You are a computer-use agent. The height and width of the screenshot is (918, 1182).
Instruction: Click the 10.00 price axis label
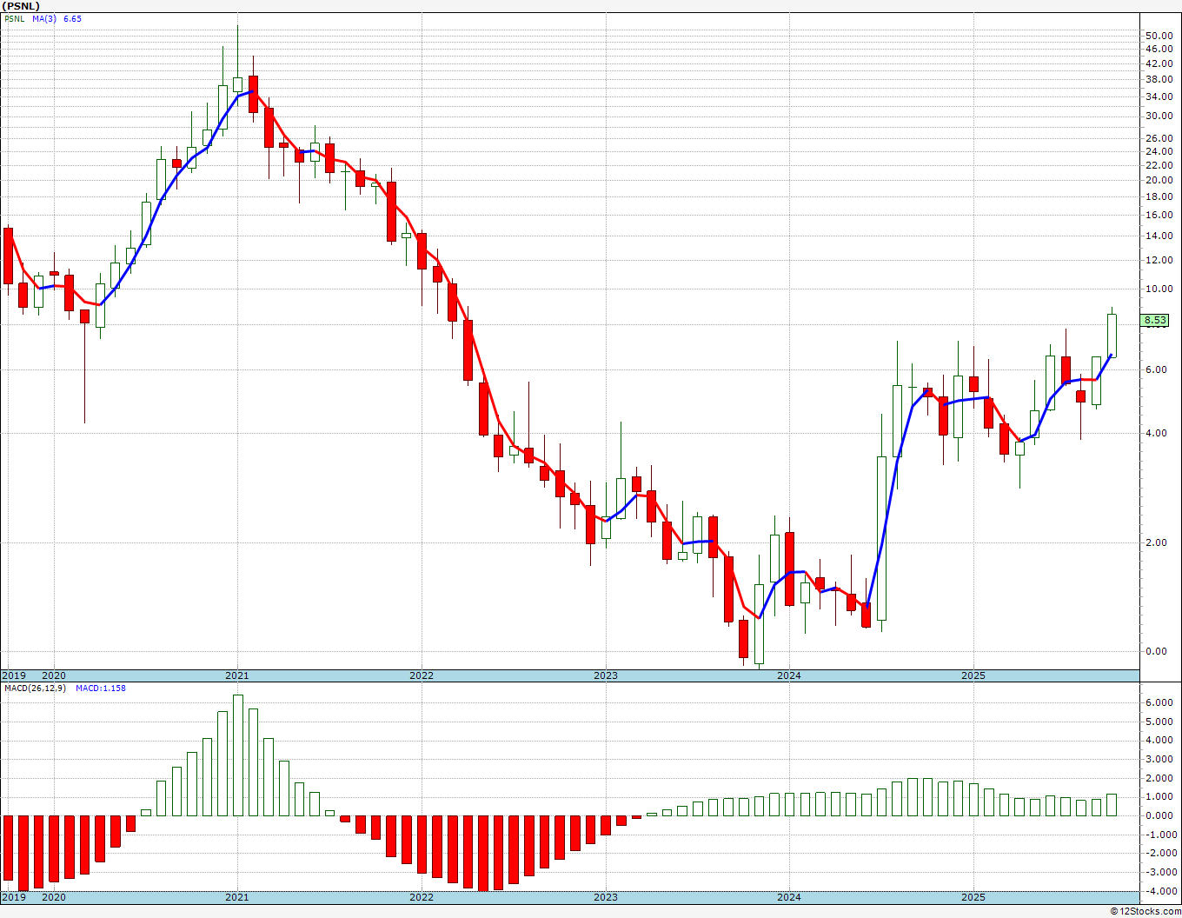pyautogui.click(x=1159, y=289)
